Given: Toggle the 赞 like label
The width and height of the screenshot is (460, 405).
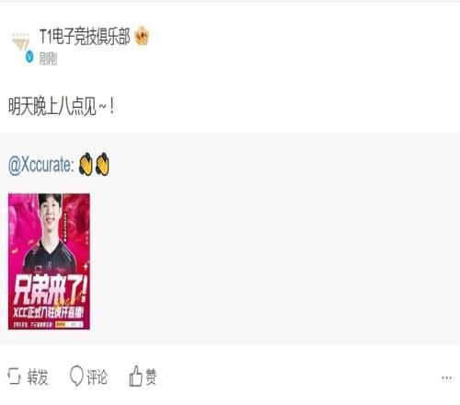Looking at the screenshot, I should [x=151, y=376].
